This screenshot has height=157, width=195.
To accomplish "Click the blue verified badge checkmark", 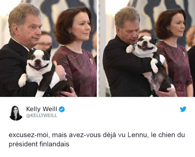I will (62, 109).
